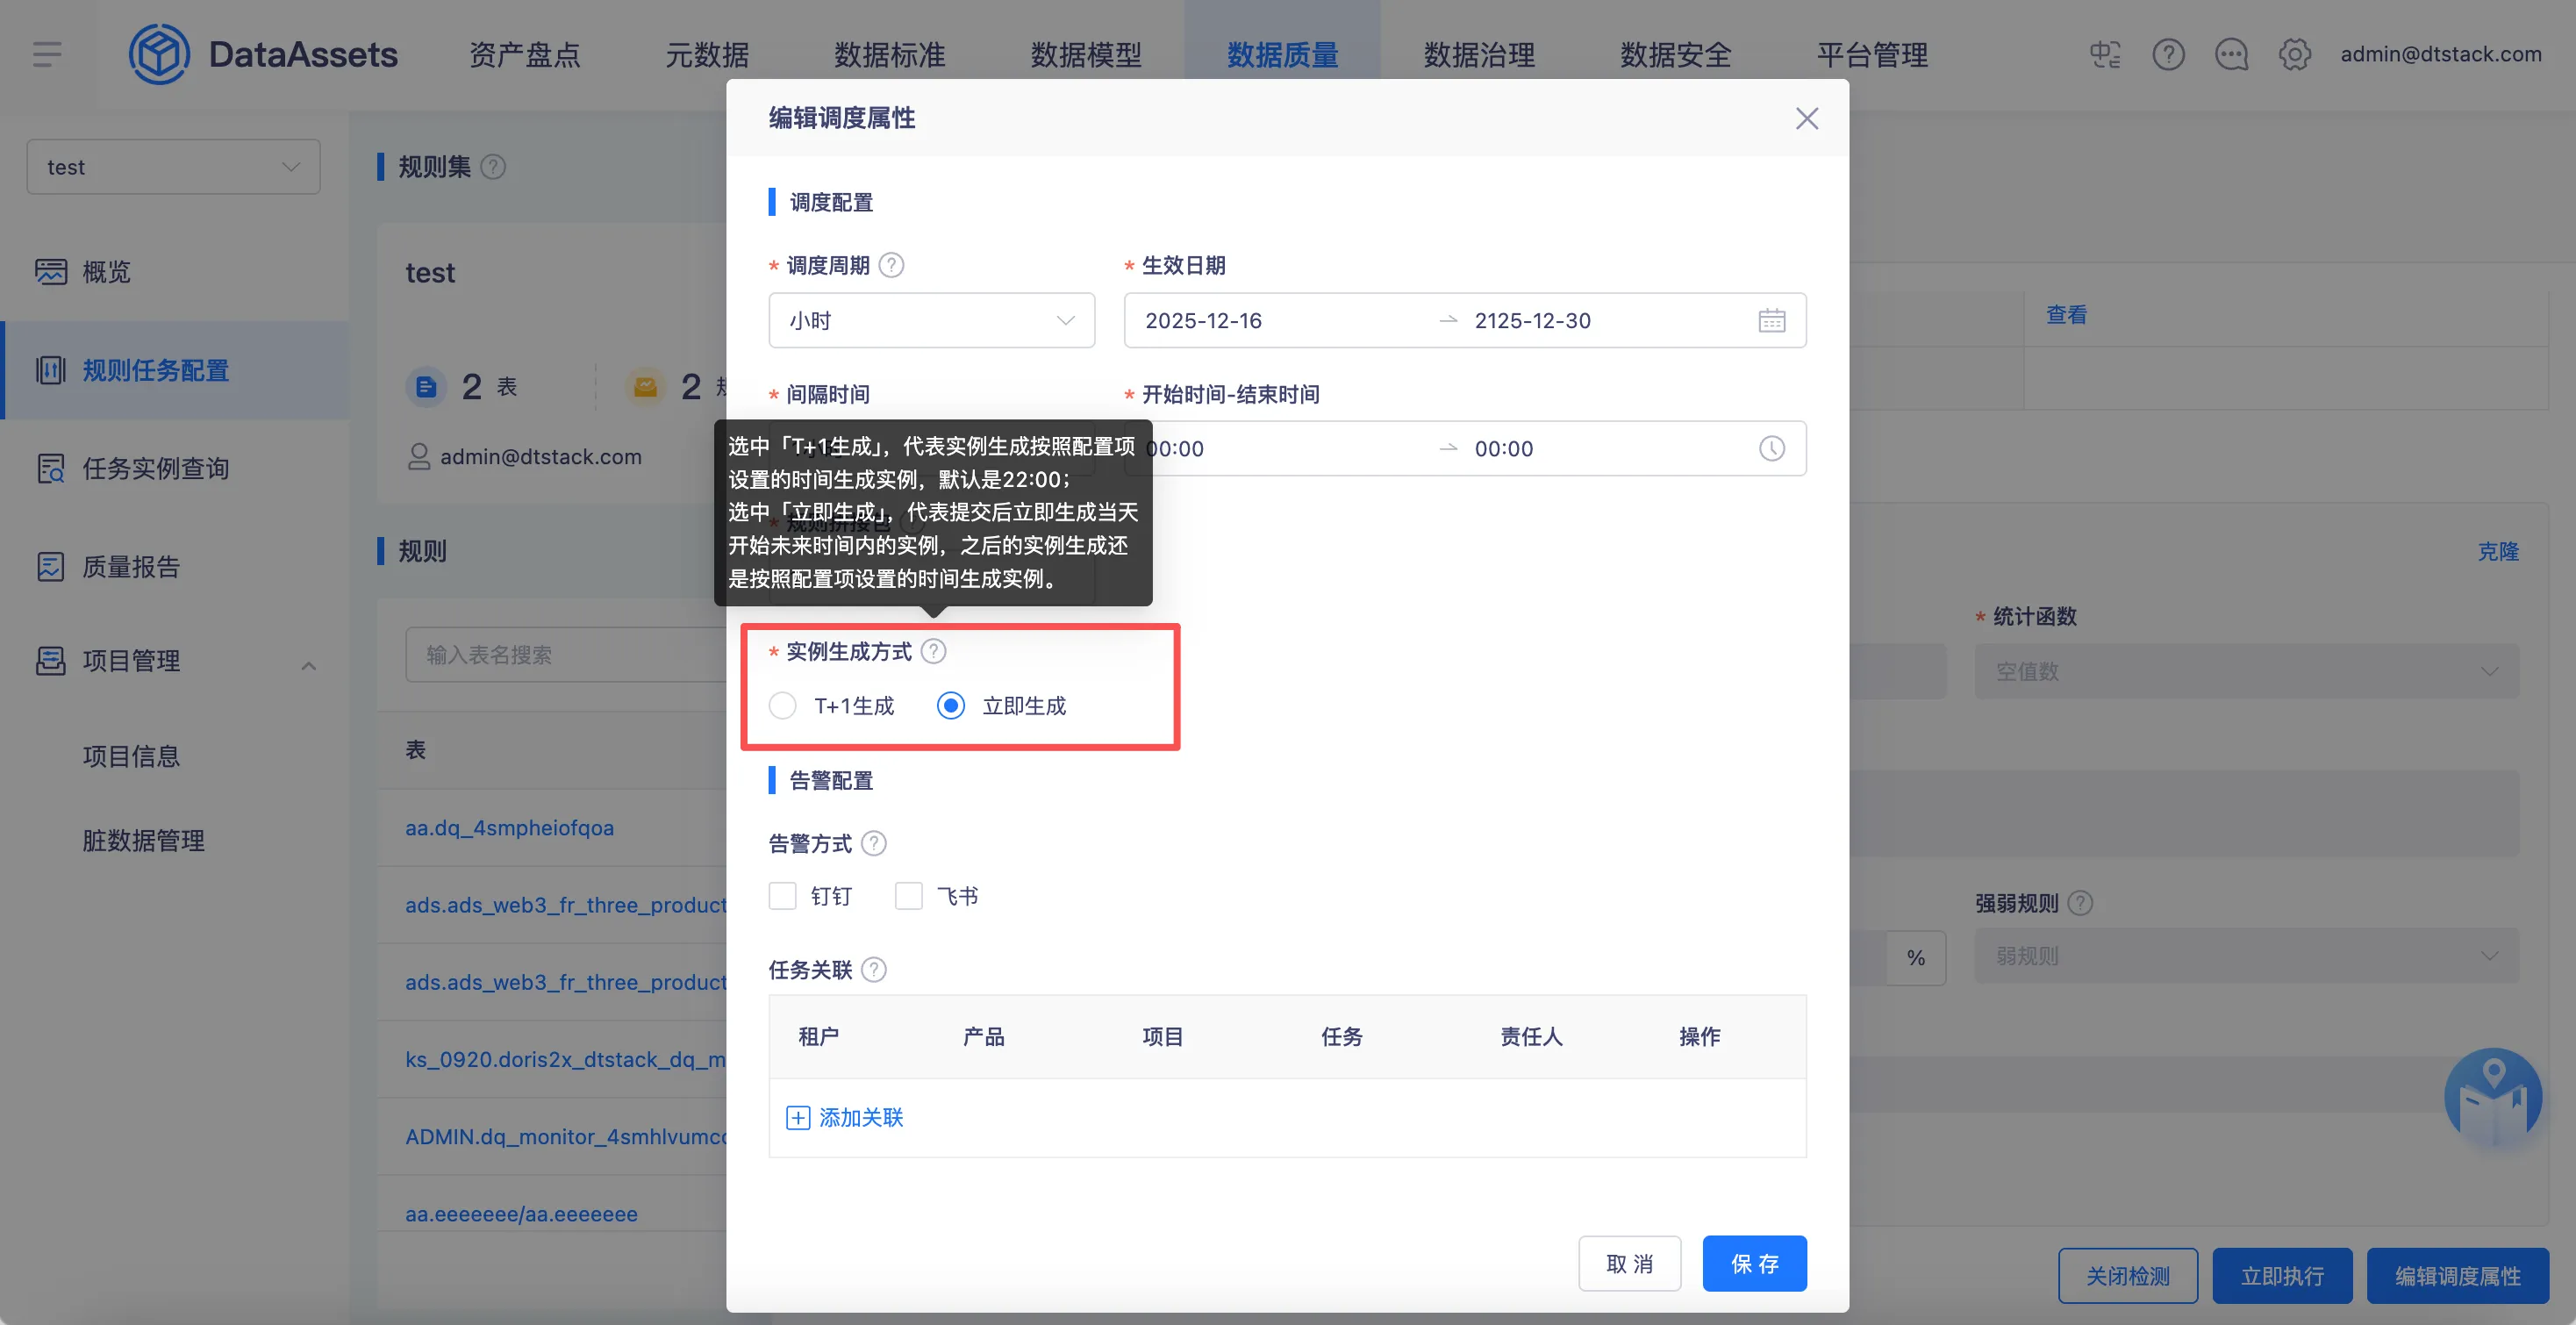
Task: Click the 保存 button
Action: click(x=1753, y=1264)
